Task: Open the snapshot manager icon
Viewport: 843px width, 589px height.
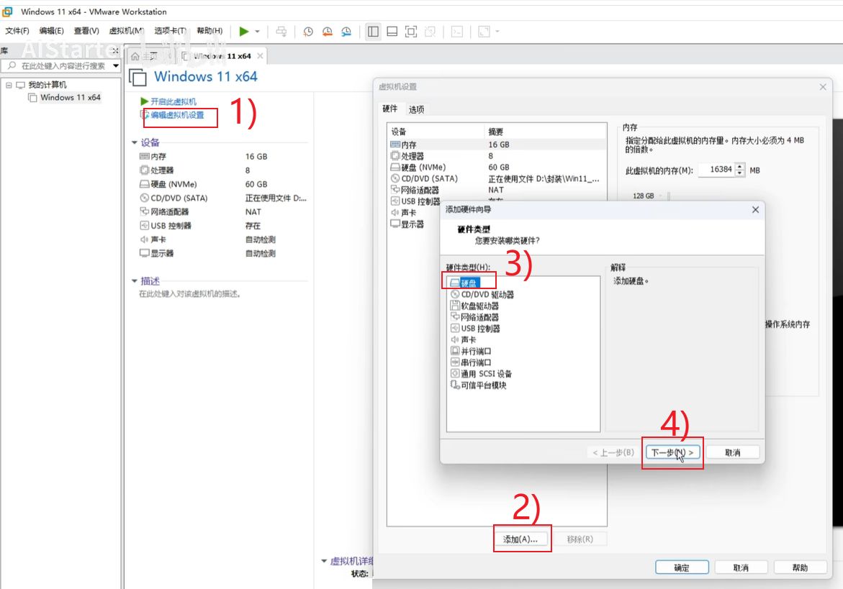Action: point(346,32)
